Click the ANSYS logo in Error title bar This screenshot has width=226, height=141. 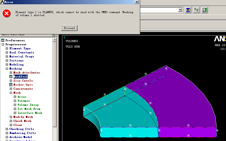[x=2, y=2]
